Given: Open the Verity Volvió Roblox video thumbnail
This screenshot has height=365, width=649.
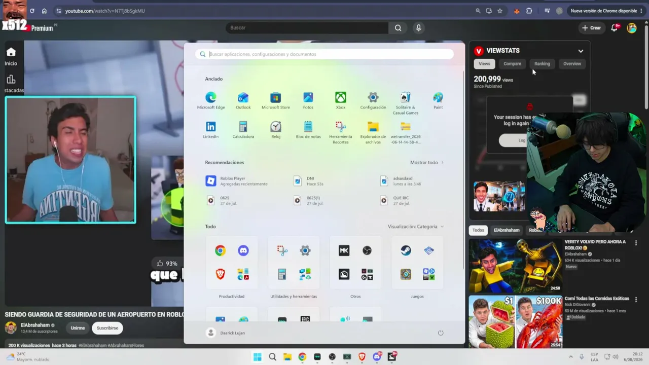Looking at the screenshot, I should pos(516,266).
